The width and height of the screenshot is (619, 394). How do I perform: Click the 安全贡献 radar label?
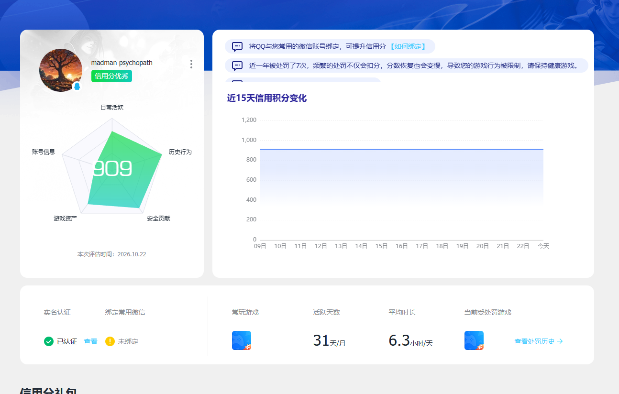(x=158, y=219)
